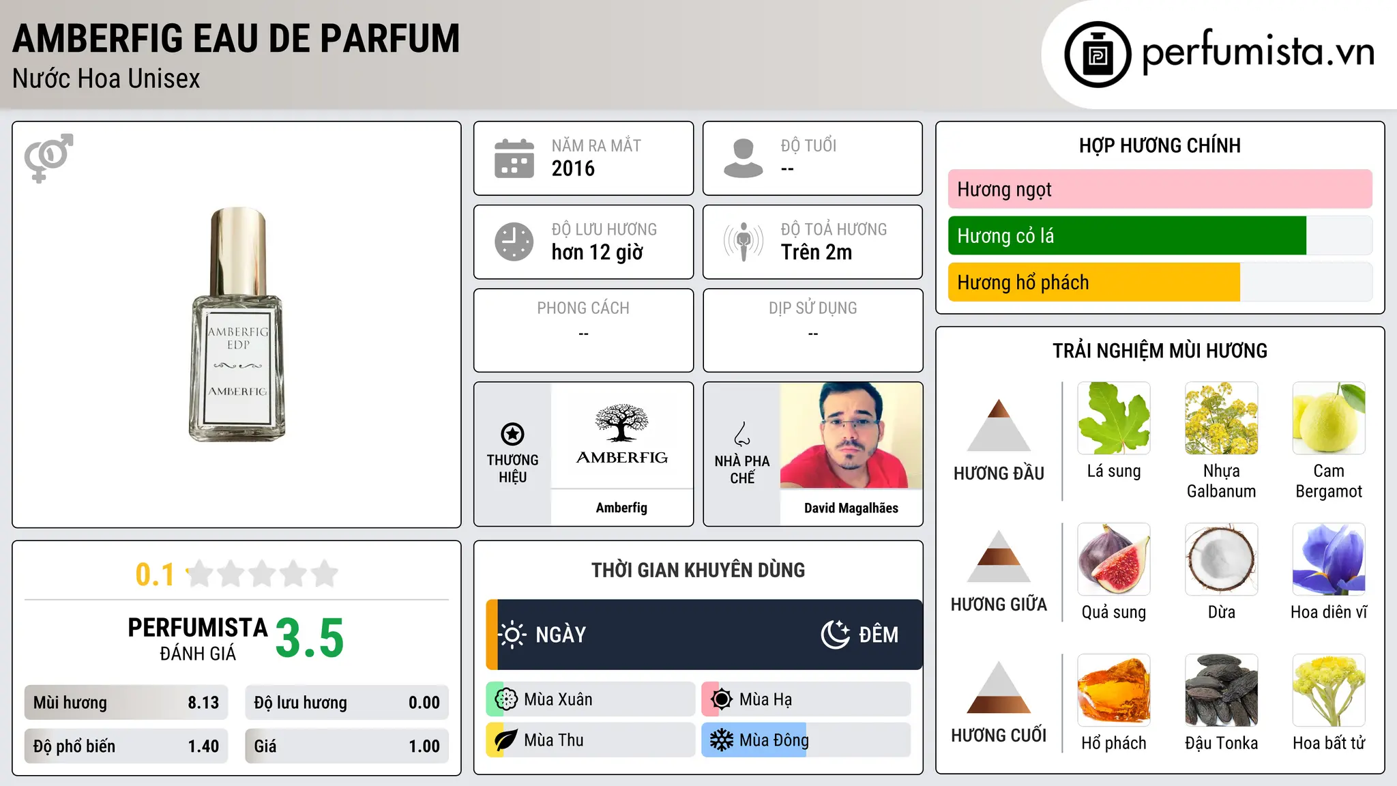Select the Hổ phách amber note image
Viewport: 1397px width, 786px height.
pyautogui.click(x=1114, y=690)
